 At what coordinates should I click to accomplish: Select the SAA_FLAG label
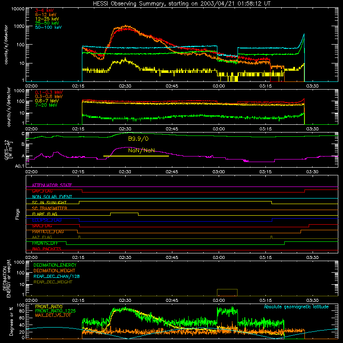tap(42, 226)
